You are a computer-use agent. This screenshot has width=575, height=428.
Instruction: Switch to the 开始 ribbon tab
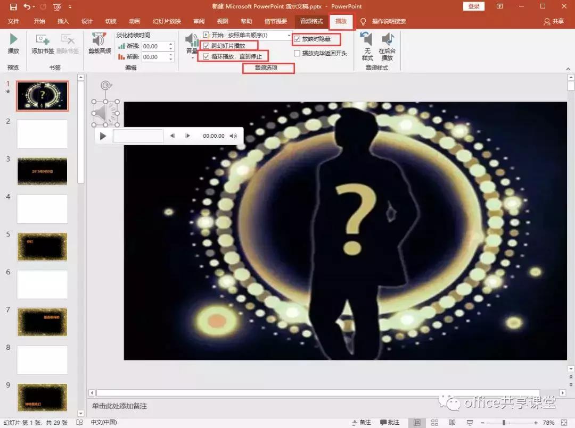[39, 21]
